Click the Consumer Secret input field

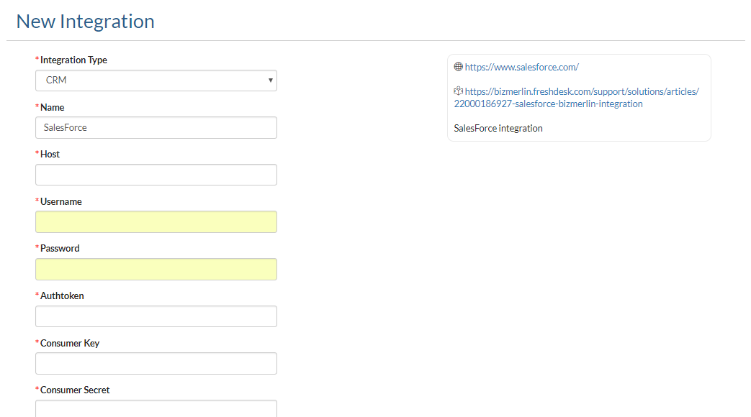156,408
